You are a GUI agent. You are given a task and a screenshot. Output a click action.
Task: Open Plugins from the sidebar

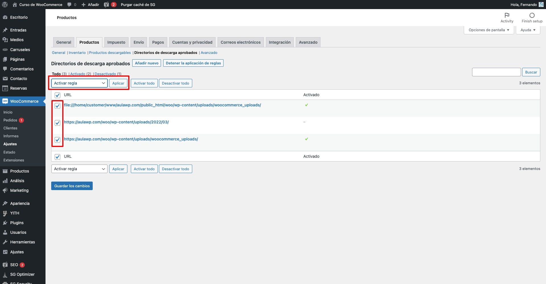[x=17, y=223]
